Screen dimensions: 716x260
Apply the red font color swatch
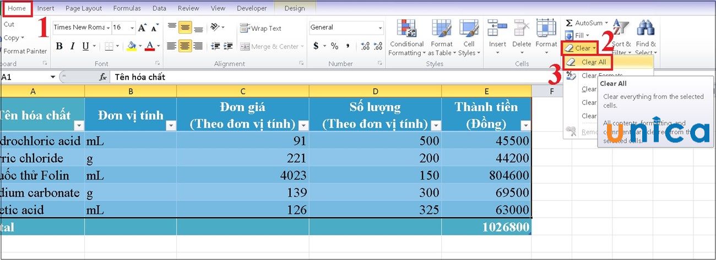click(149, 46)
